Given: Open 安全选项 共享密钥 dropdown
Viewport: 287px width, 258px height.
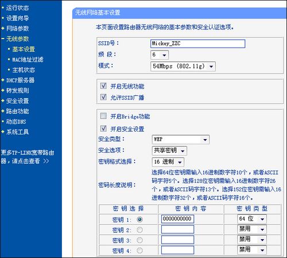Looking at the screenshot, I should 169,151.
